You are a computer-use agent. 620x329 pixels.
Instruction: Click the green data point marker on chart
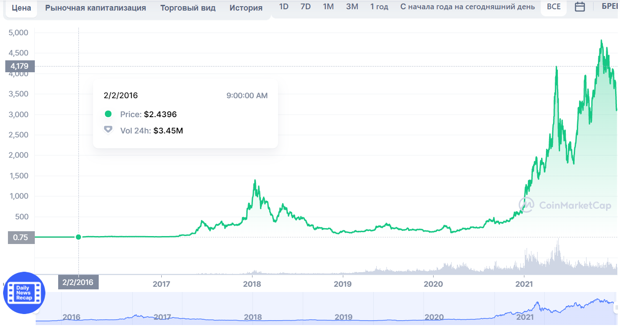(x=78, y=237)
